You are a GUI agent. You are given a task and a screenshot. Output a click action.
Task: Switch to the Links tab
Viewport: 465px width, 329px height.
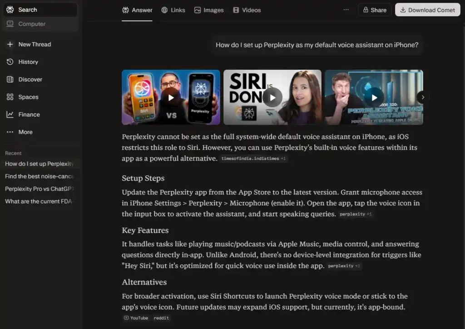click(x=173, y=10)
